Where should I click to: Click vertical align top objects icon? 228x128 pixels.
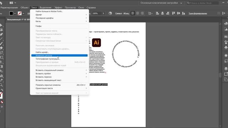[173, 14]
